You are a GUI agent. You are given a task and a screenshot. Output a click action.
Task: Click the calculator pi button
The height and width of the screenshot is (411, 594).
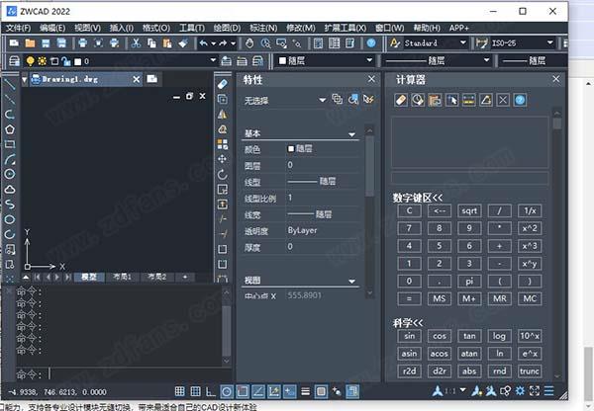tap(469, 281)
